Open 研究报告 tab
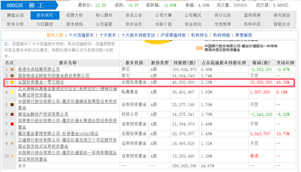 [x=282, y=16]
